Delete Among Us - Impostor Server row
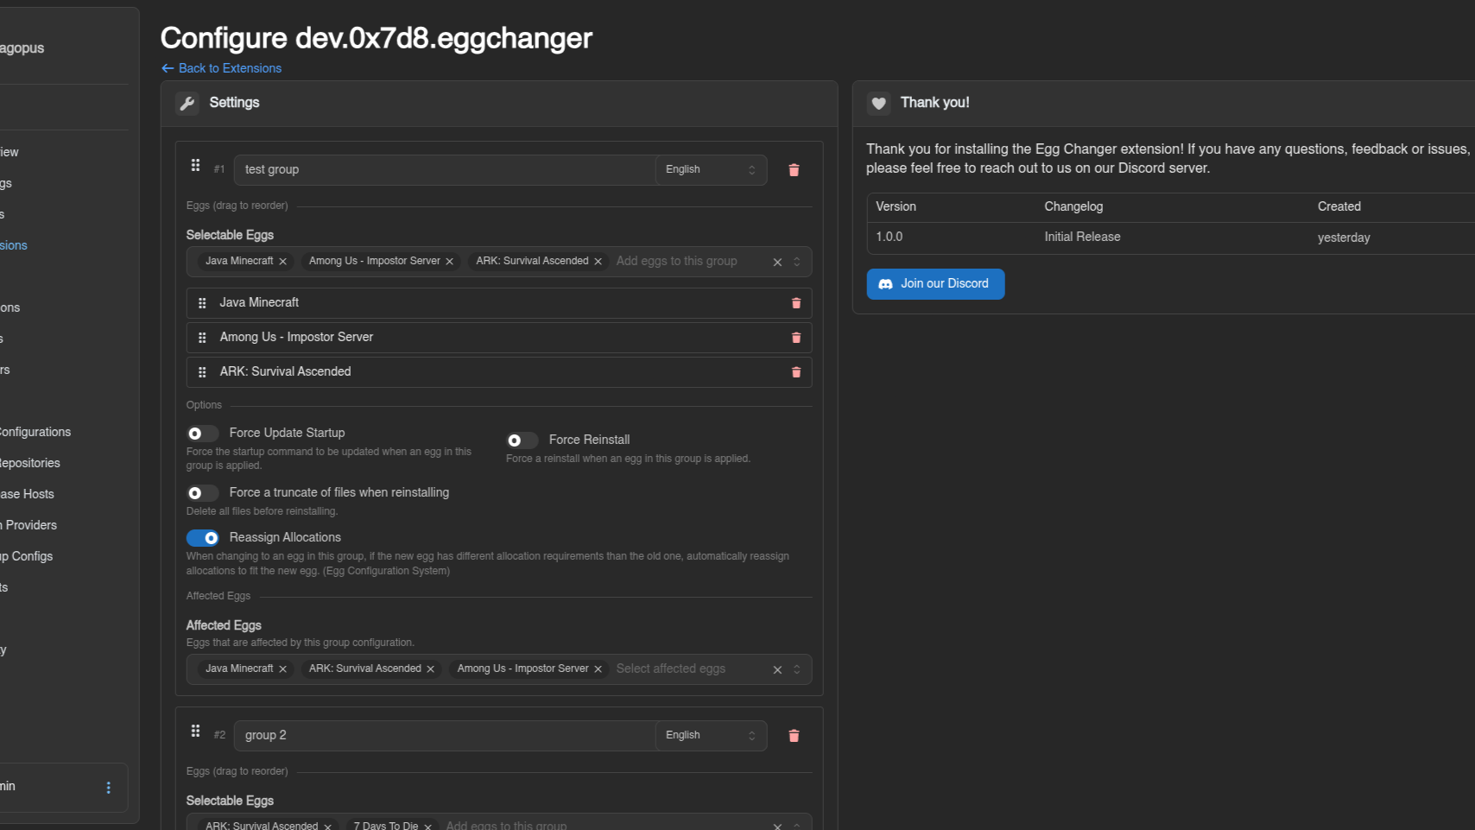The height and width of the screenshot is (830, 1475). coord(796,338)
